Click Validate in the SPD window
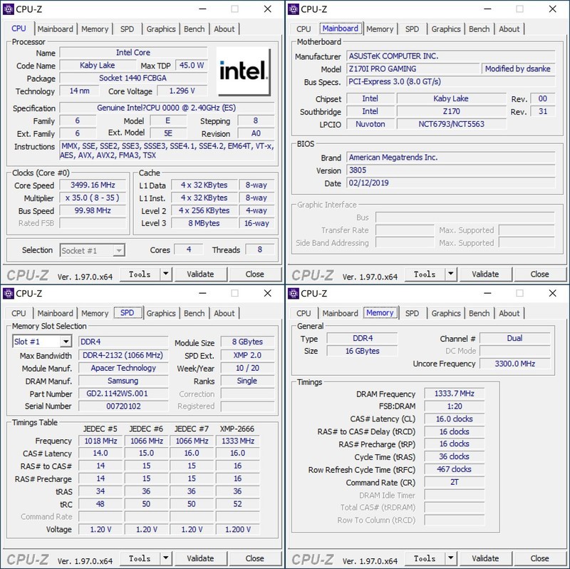The height and width of the screenshot is (569, 570). [x=200, y=558]
